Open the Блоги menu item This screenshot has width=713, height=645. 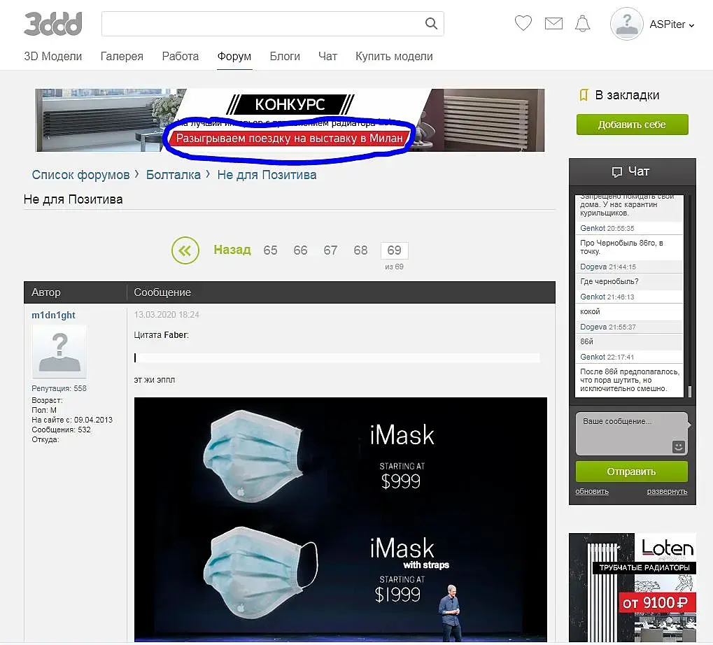[x=285, y=57]
